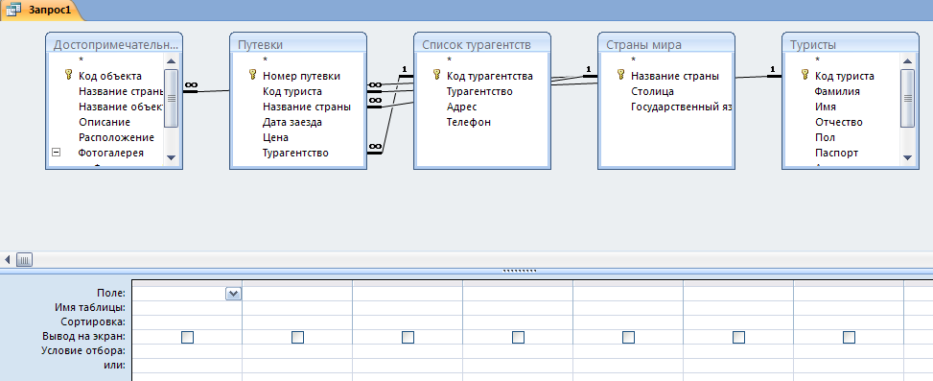Select Государственный язык field in Страны мира
Screen dimensions: 933x381
click(x=681, y=107)
